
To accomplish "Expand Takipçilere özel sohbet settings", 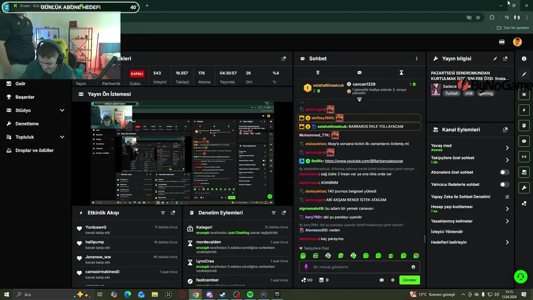I will pyautogui.click(x=507, y=160).
